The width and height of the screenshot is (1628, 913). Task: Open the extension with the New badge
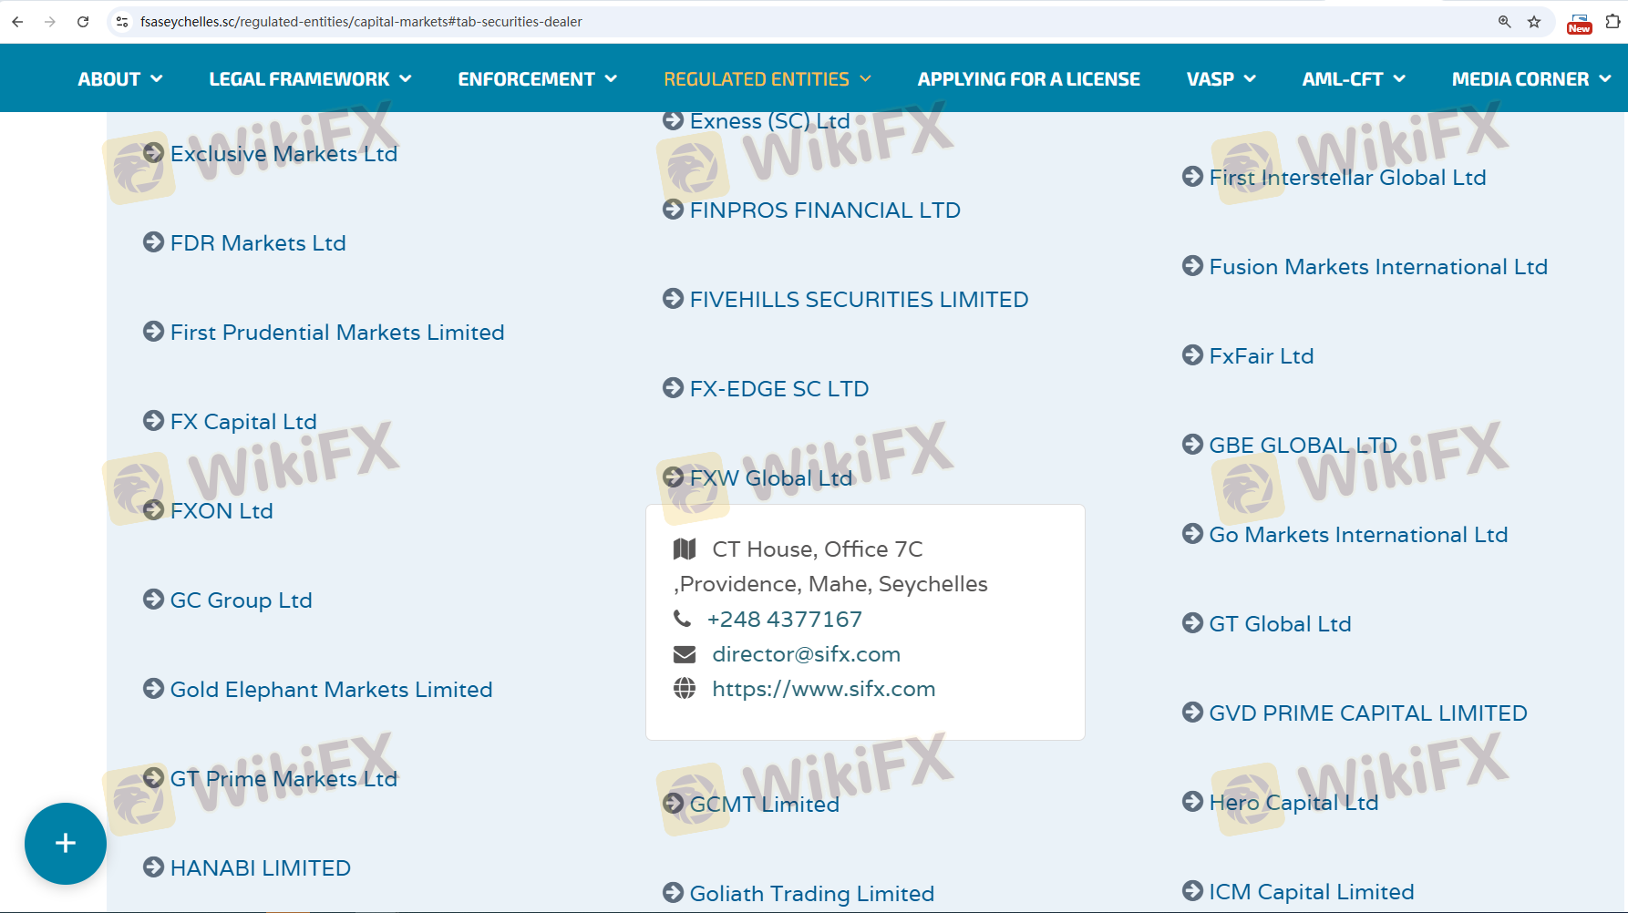(1579, 23)
